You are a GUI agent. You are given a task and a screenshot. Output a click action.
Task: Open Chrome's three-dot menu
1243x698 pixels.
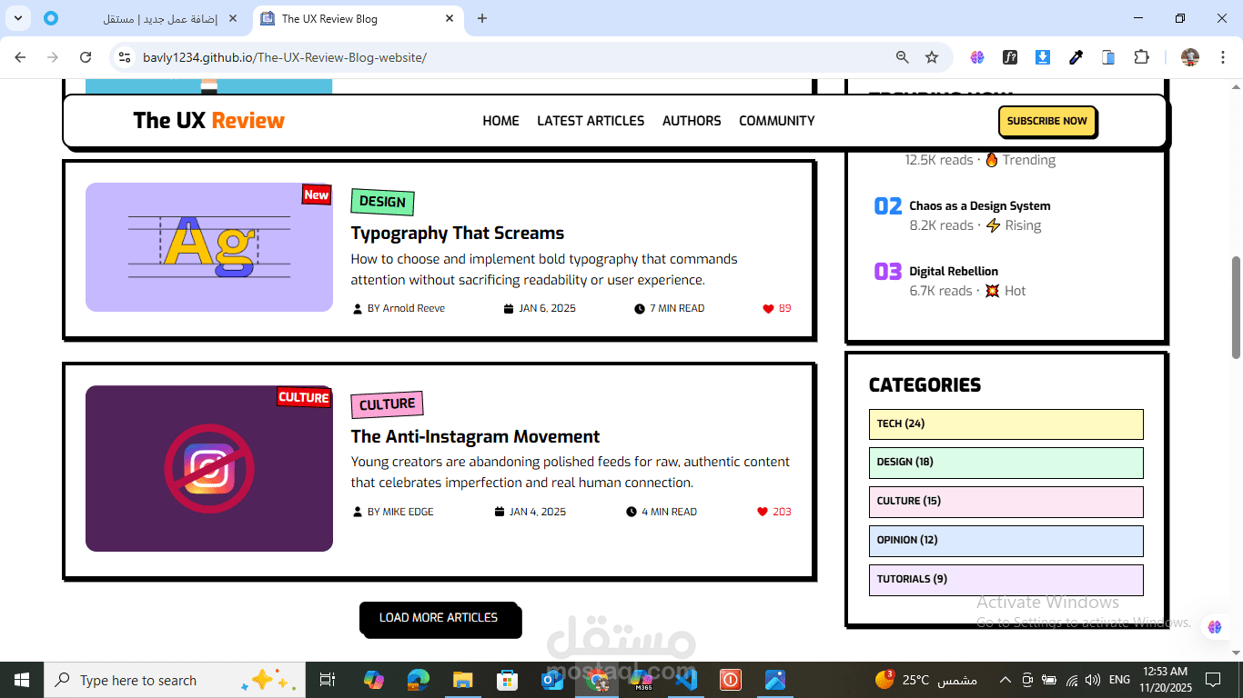coord(1223,57)
